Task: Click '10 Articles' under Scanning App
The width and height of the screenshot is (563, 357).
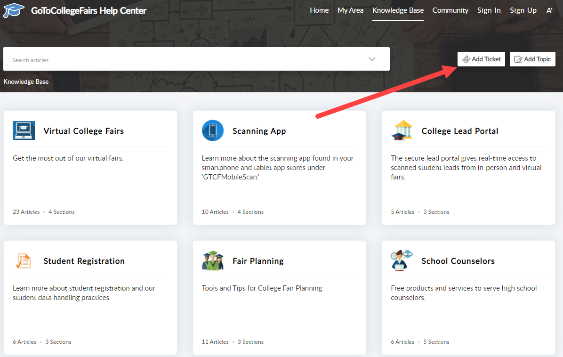Action: coord(215,212)
